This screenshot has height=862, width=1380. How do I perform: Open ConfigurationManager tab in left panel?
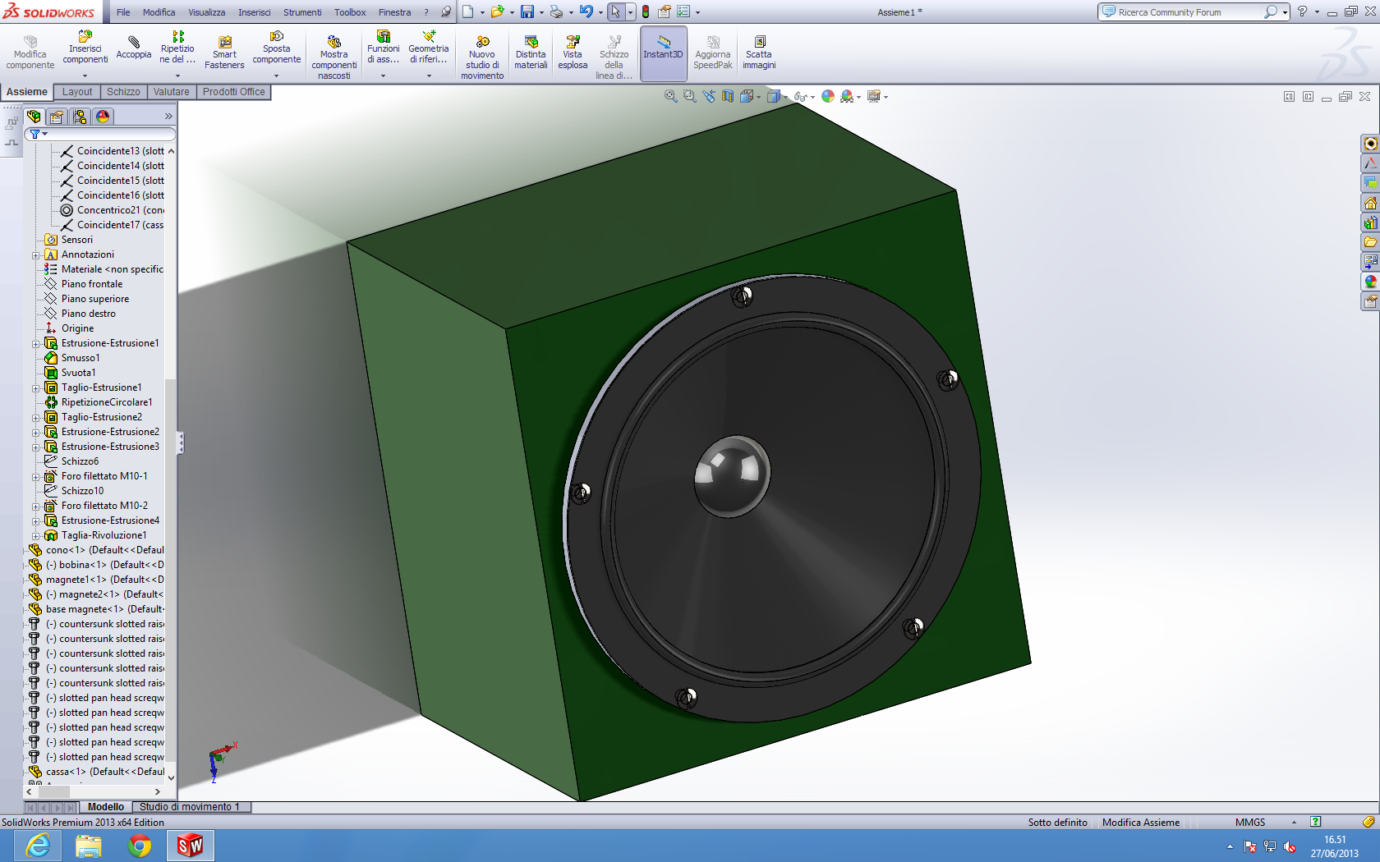(x=80, y=117)
